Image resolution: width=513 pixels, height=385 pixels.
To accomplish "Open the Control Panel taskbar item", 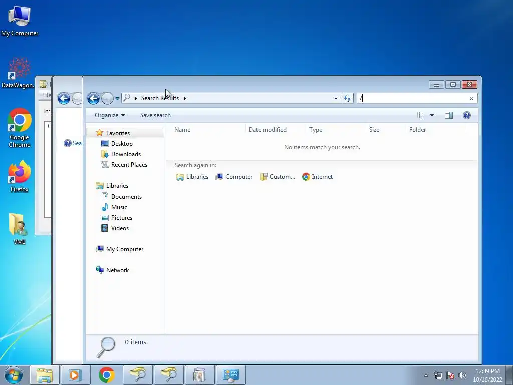I will pos(230,375).
